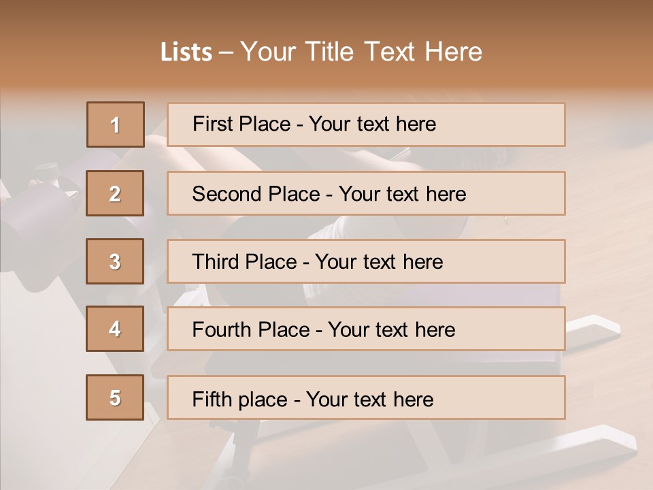Screen dimensions: 653x490
Task: Click the slide title text
Action: pyautogui.click(x=321, y=52)
